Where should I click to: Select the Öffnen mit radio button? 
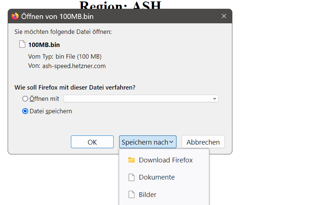point(25,99)
